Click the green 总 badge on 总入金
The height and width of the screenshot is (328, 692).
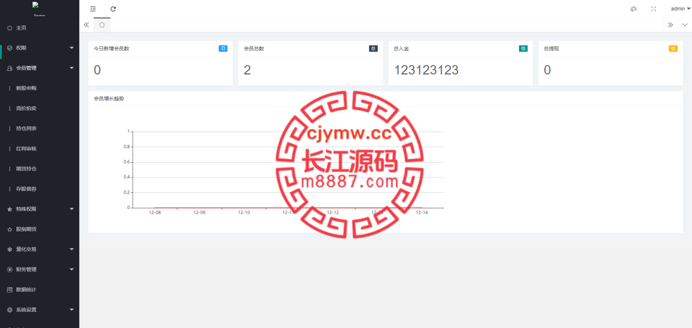[x=523, y=49]
